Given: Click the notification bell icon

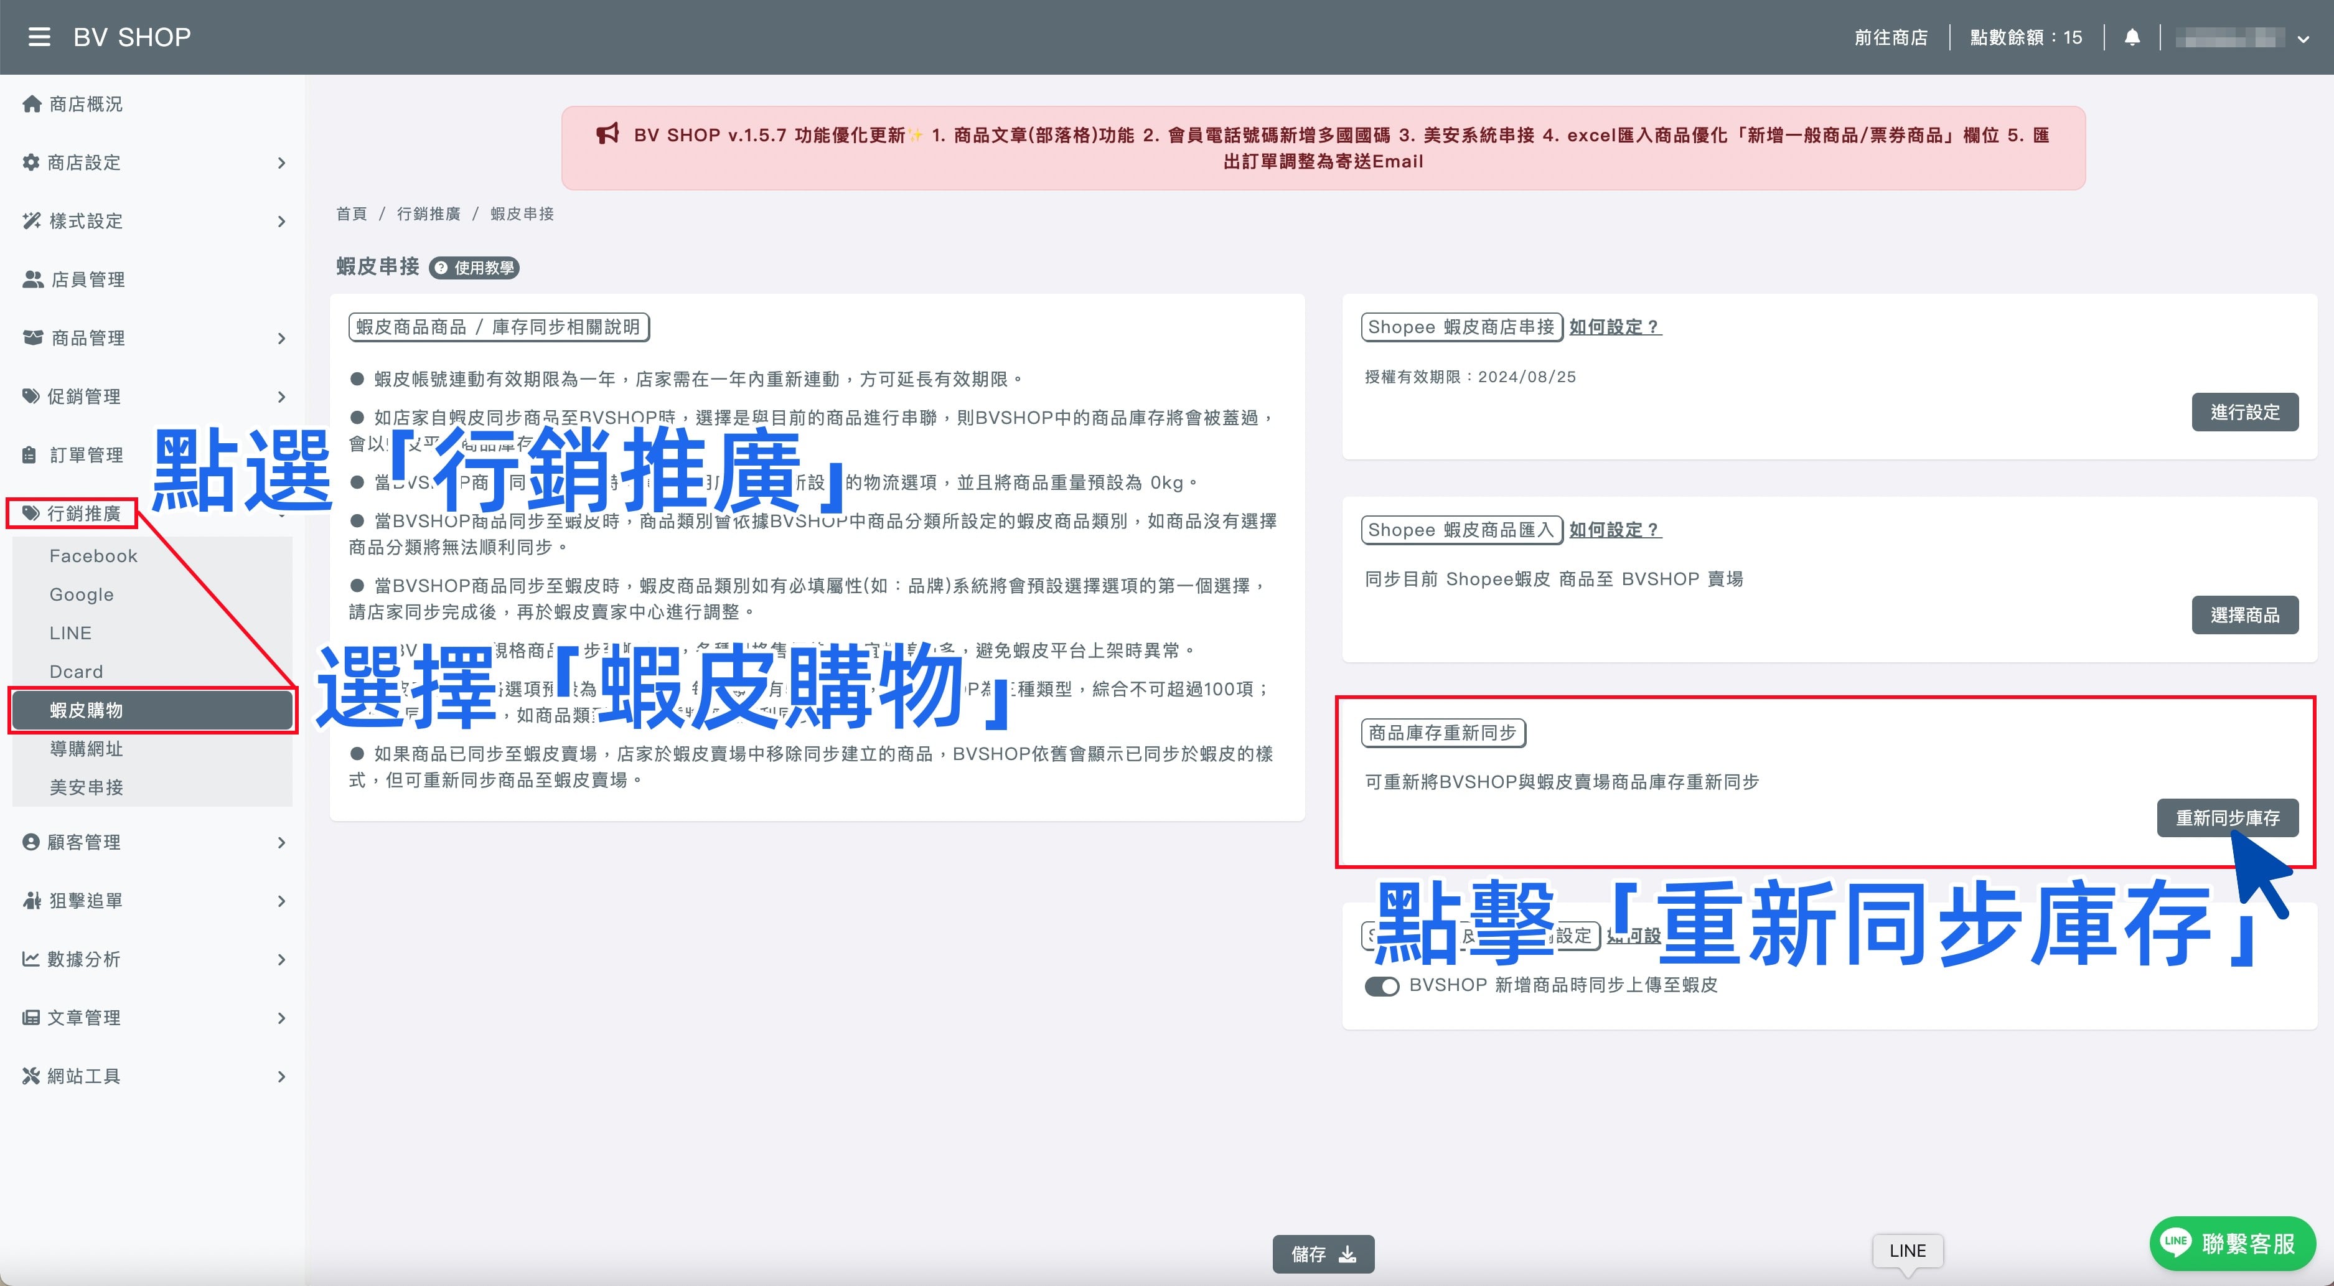Looking at the screenshot, I should pyautogui.click(x=2132, y=37).
